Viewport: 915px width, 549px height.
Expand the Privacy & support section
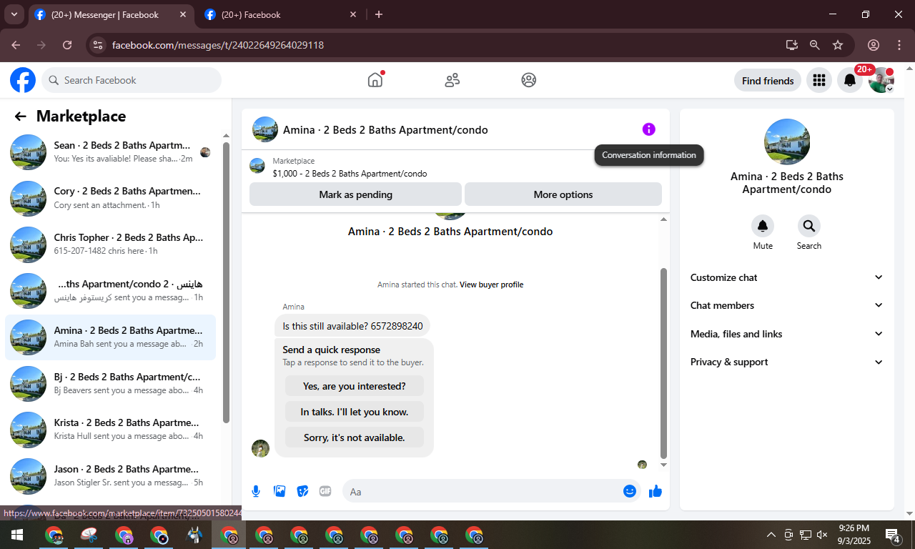click(787, 362)
